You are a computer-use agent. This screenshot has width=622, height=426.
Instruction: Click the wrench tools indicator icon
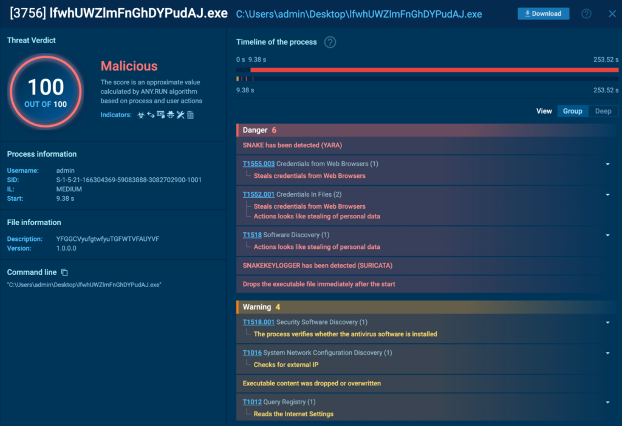[x=180, y=115]
